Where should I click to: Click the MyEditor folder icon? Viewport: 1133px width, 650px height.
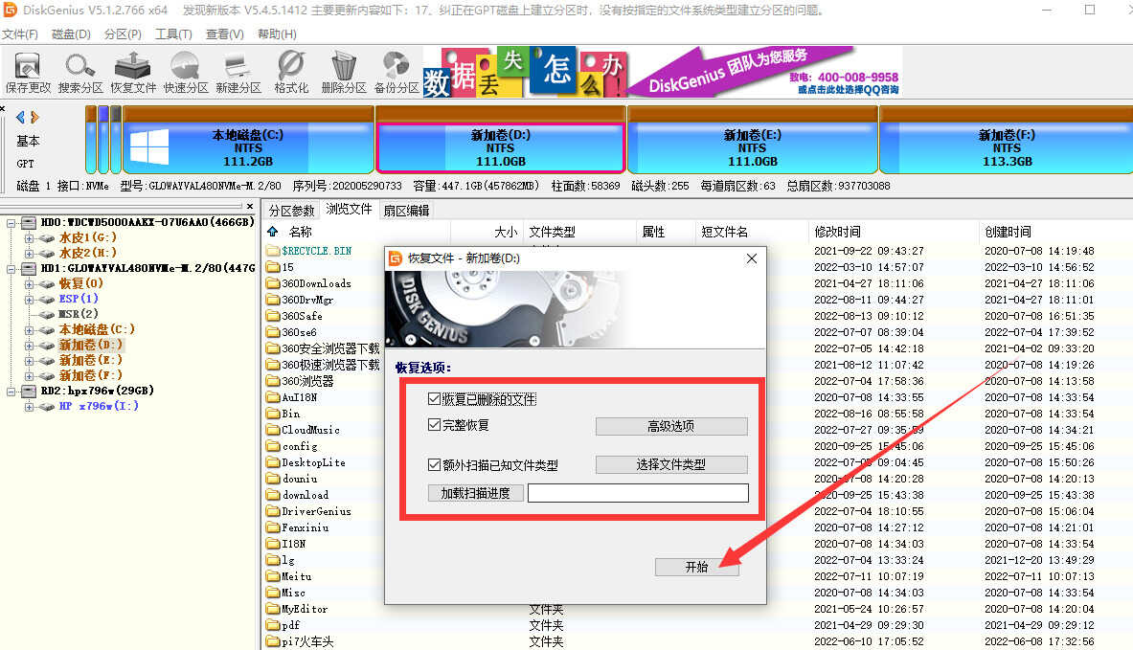click(x=272, y=609)
